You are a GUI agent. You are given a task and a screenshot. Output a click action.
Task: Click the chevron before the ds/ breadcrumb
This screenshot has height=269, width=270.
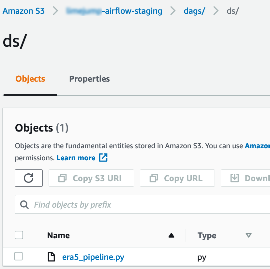click(216, 11)
